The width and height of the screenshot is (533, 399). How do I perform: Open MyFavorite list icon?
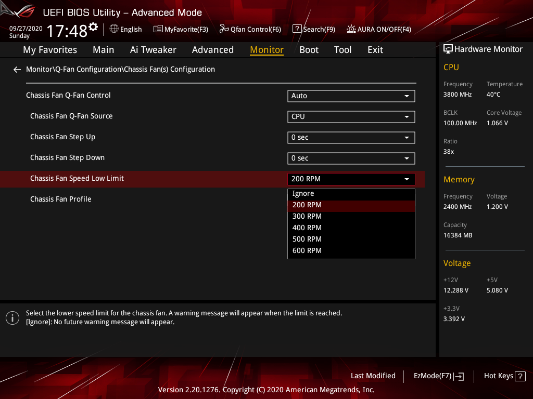pos(158,29)
